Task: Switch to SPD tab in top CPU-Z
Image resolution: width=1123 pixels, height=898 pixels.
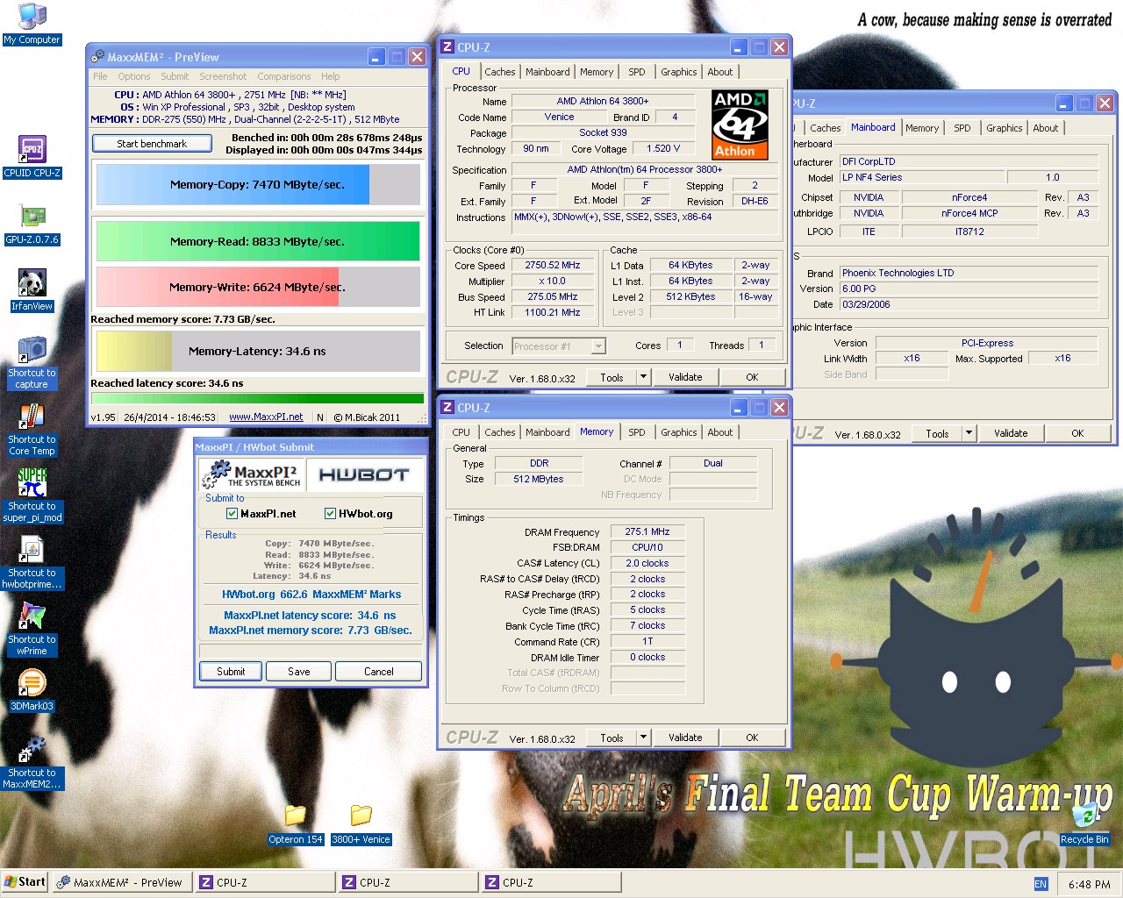Action: coord(637,72)
